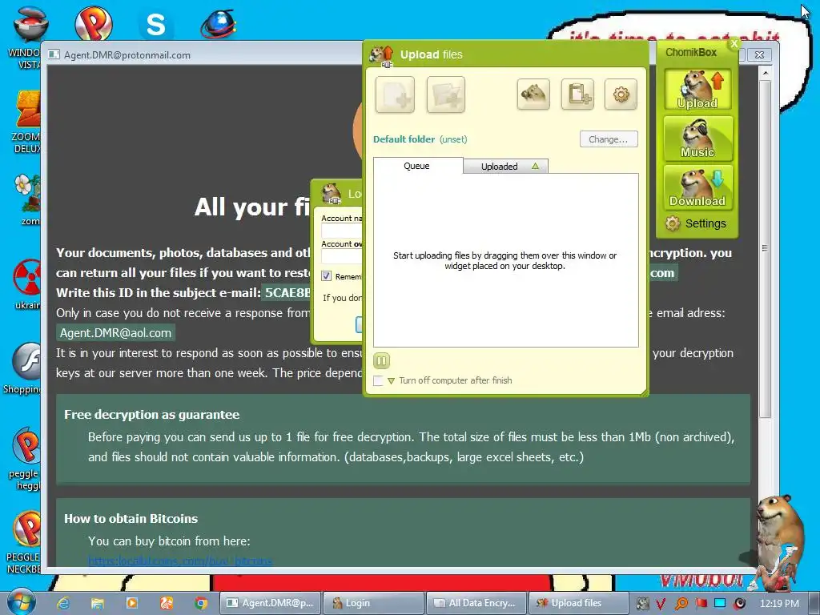Click the hamster icon button in Upload toolbar
The width and height of the screenshot is (820, 615).
click(x=533, y=94)
